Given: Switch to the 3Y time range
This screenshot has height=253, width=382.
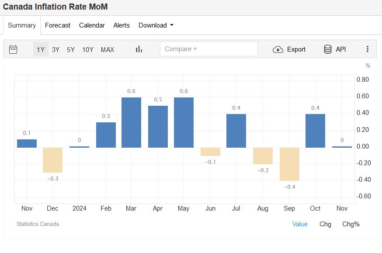Looking at the screenshot, I should (x=56, y=49).
